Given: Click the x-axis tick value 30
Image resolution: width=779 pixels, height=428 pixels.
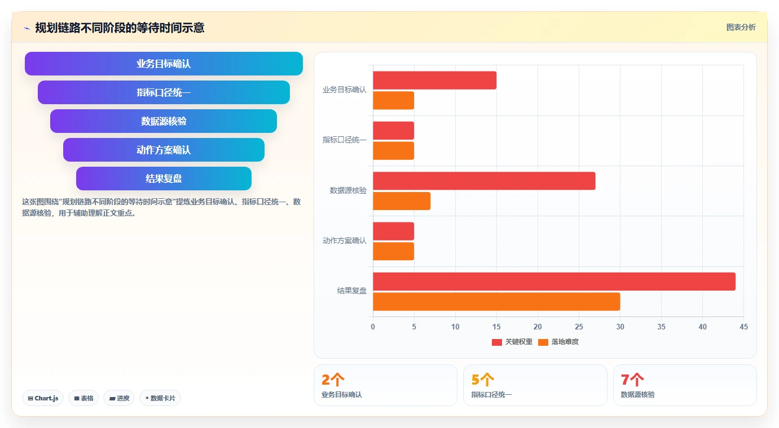Looking at the screenshot, I should pyautogui.click(x=620, y=327).
